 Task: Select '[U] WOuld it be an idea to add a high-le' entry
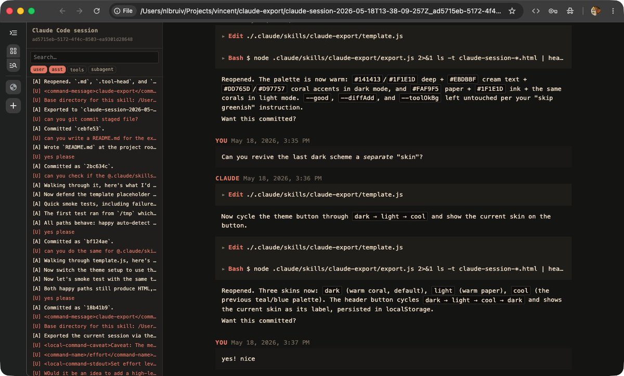coord(95,373)
